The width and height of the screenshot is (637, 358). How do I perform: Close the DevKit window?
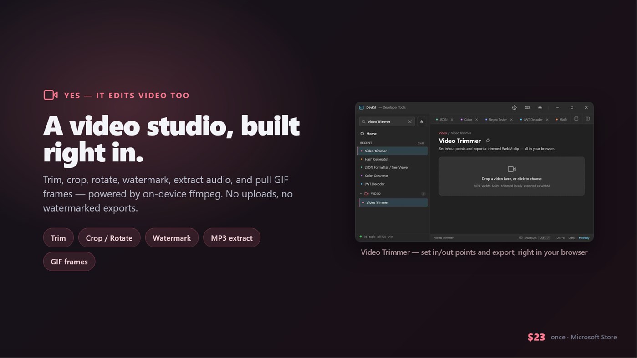pyautogui.click(x=586, y=108)
